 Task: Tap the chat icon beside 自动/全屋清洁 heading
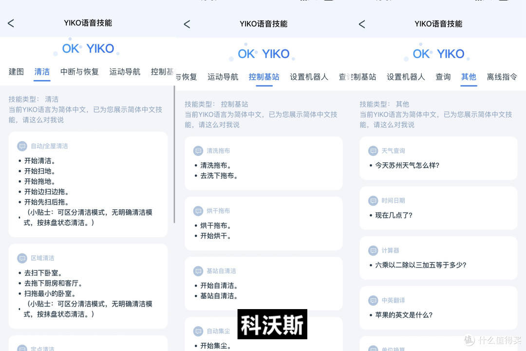tap(22, 146)
